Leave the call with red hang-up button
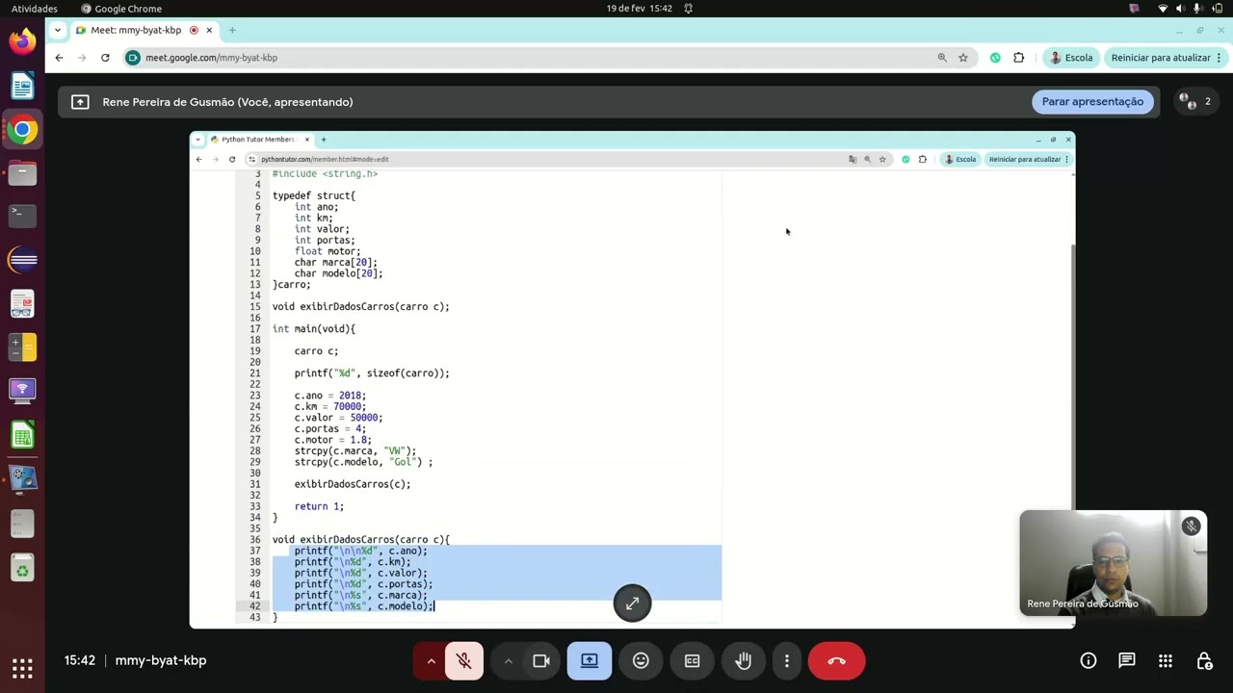This screenshot has height=693, width=1233. [836, 660]
